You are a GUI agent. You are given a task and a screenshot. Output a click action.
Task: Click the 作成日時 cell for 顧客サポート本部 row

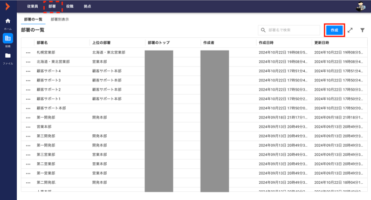point(283,108)
